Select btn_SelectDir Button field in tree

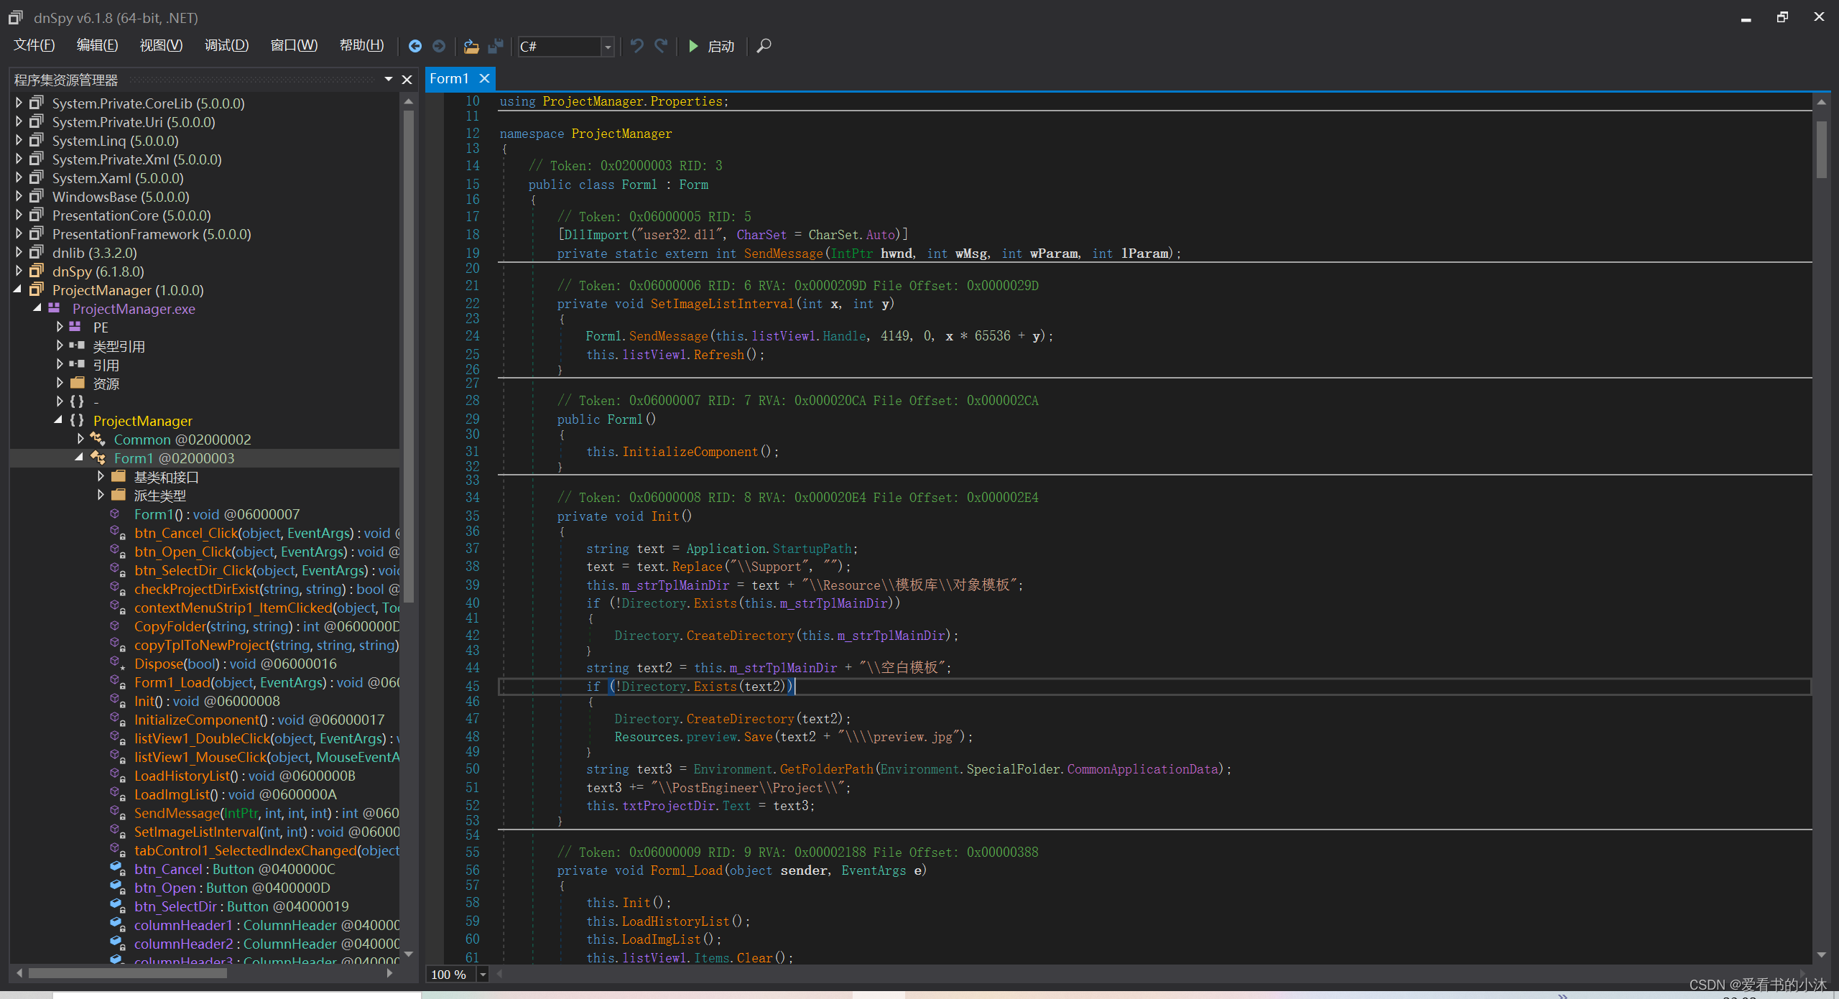click(x=241, y=906)
